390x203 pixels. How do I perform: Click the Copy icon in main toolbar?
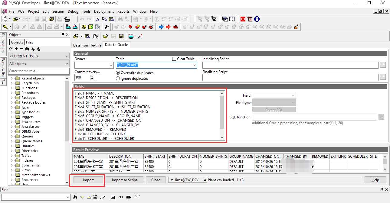pyautogui.click(x=105, y=19)
